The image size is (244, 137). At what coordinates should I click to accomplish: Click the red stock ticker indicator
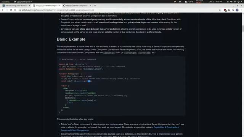[200, 2]
